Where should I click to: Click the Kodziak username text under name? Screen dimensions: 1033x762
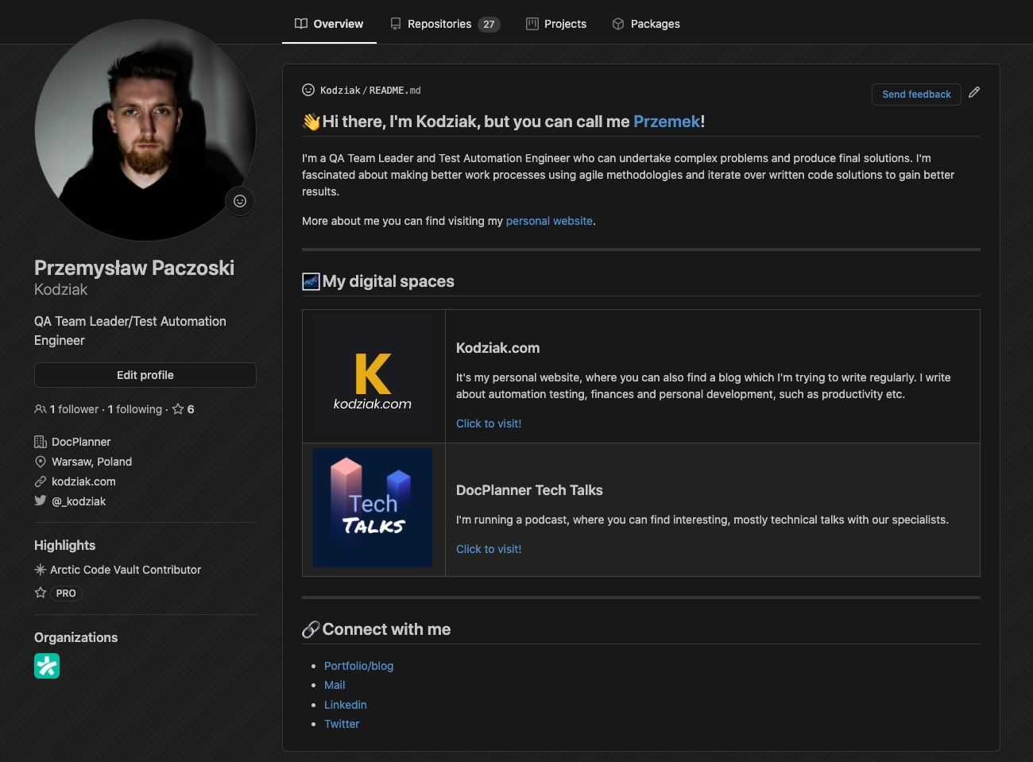pos(61,289)
